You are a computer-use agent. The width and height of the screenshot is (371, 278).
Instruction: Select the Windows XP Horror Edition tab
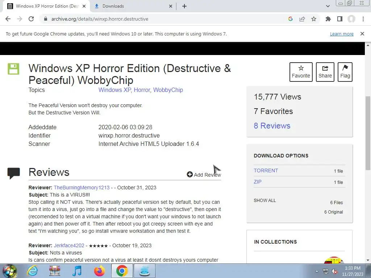click(x=46, y=6)
